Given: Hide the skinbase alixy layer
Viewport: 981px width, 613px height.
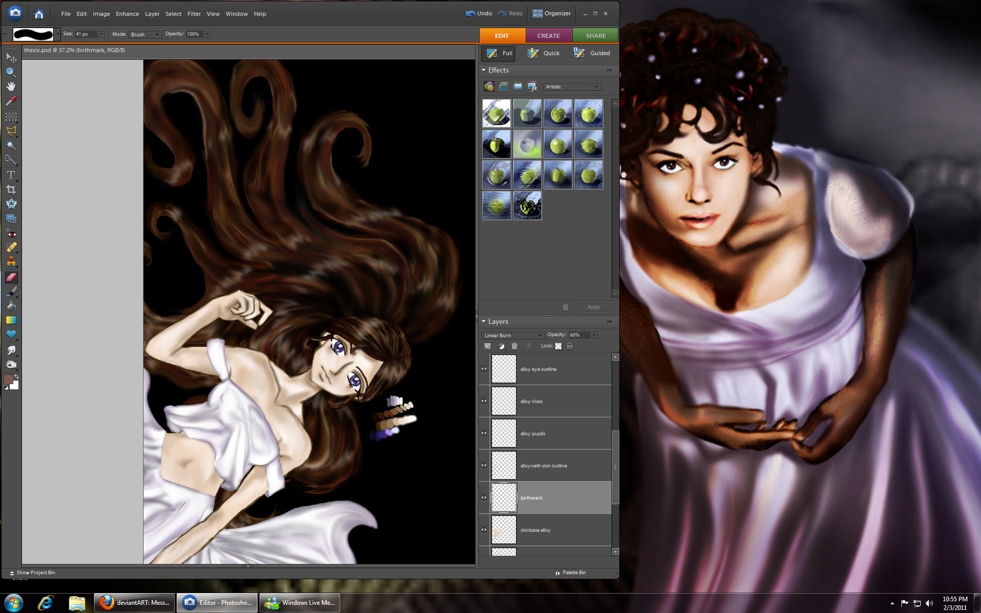Looking at the screenshot, I should point(484,530).
